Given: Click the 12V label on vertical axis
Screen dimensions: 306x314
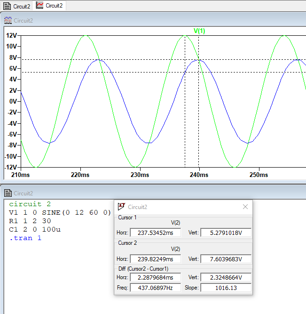Looking at the screenshot, I should 11,36.
